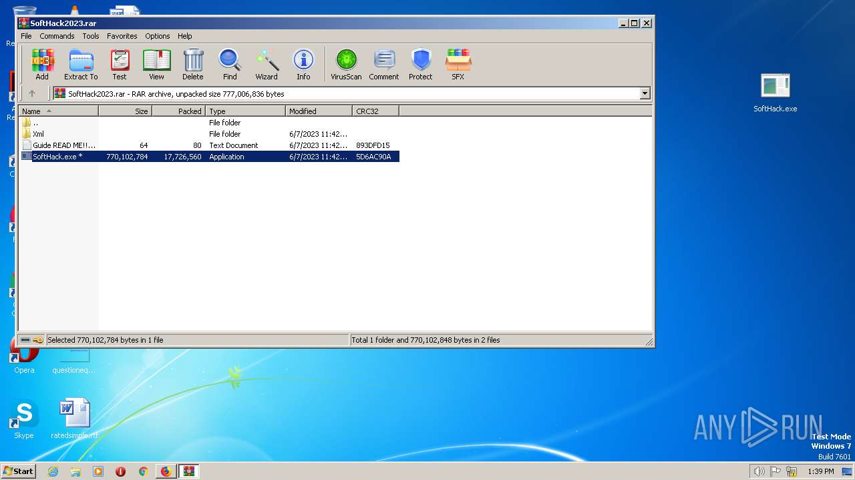Sort by the Name column header

58,111
